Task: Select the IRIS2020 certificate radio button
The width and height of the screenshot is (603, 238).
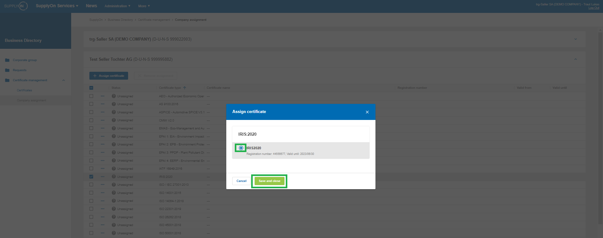Action: [241, 148]
